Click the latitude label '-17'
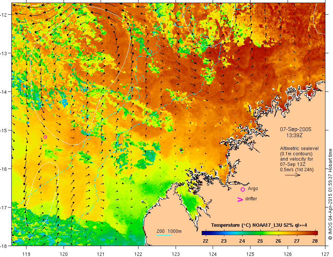This screenshot has height=257, width=333. [4, 207]
